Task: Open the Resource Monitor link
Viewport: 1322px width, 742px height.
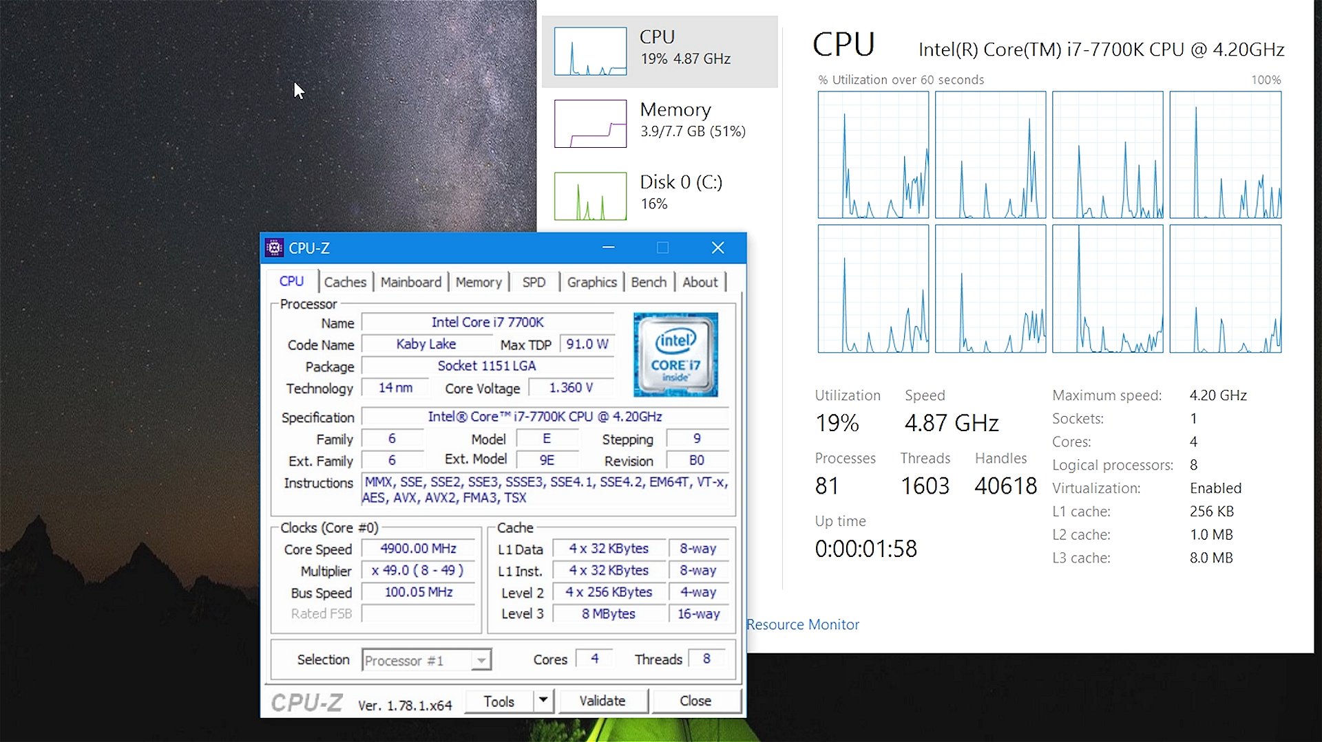Action: pos(803,624)
